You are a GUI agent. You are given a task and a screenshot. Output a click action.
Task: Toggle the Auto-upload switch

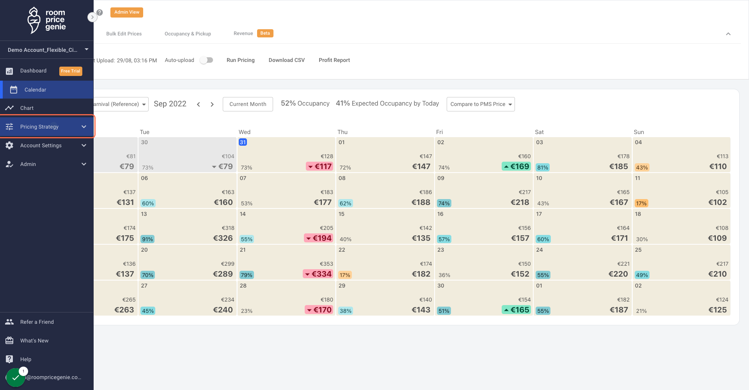(x=206, y=60)
